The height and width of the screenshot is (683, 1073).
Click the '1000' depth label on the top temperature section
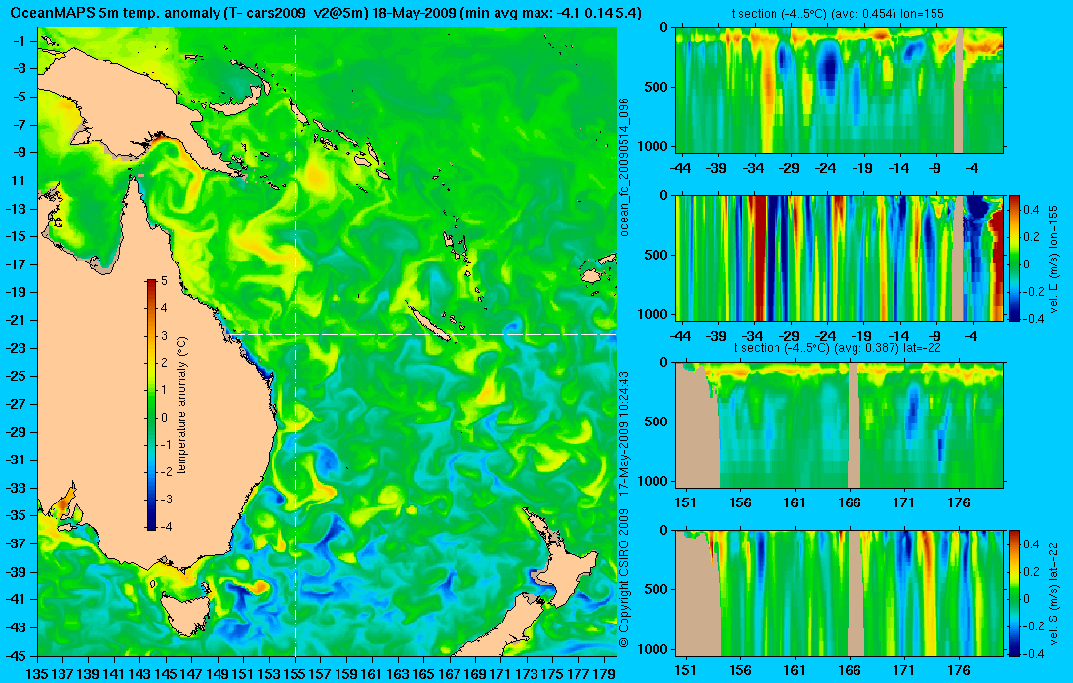pyautogui.click(x=655, y=146)
